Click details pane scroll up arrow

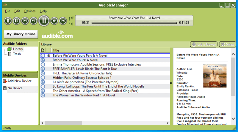233,54
